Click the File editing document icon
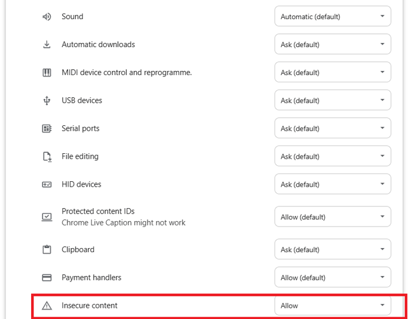Screen dimensions: 411x319 47,157
